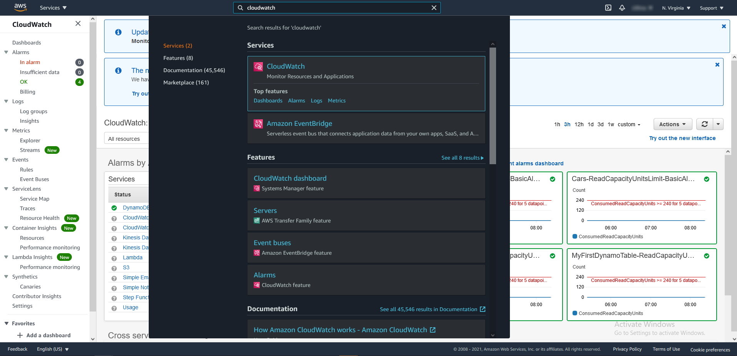Click the Amazon EventBridge service icon
The height and width of the screenshot is (356, 737).
pos(258,124)
